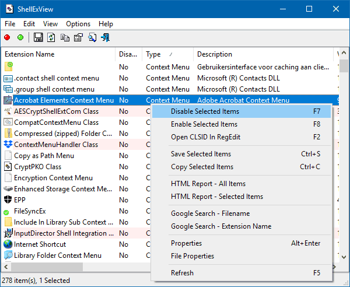Click the AESCryptShellExtCom Class row icon
The height and width of the screenshot is (287, 350).
tap(8, 111)
